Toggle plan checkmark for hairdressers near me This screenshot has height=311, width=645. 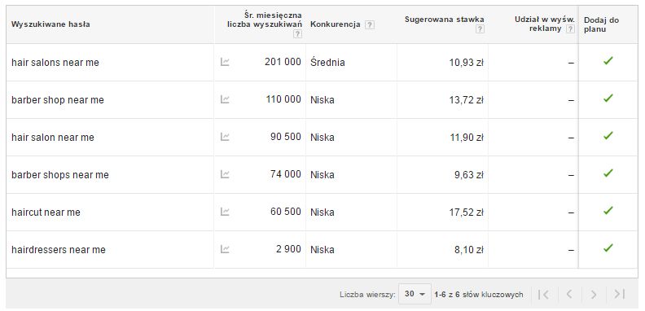click(x=608, y=248)
